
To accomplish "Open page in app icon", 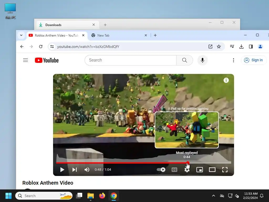I will [x=210, y=47].
